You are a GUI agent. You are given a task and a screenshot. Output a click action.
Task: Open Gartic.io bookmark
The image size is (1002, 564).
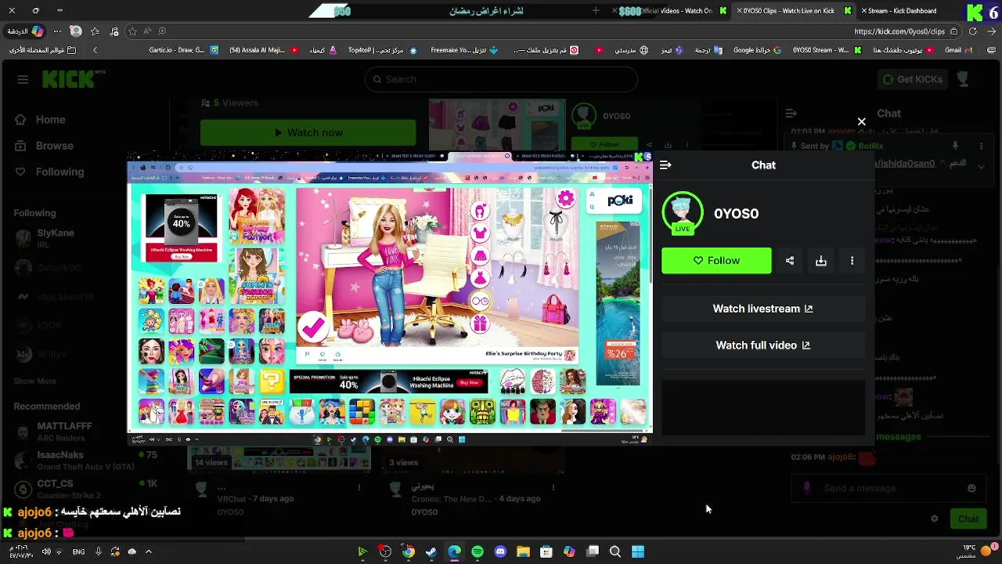[x=182, y=50]
